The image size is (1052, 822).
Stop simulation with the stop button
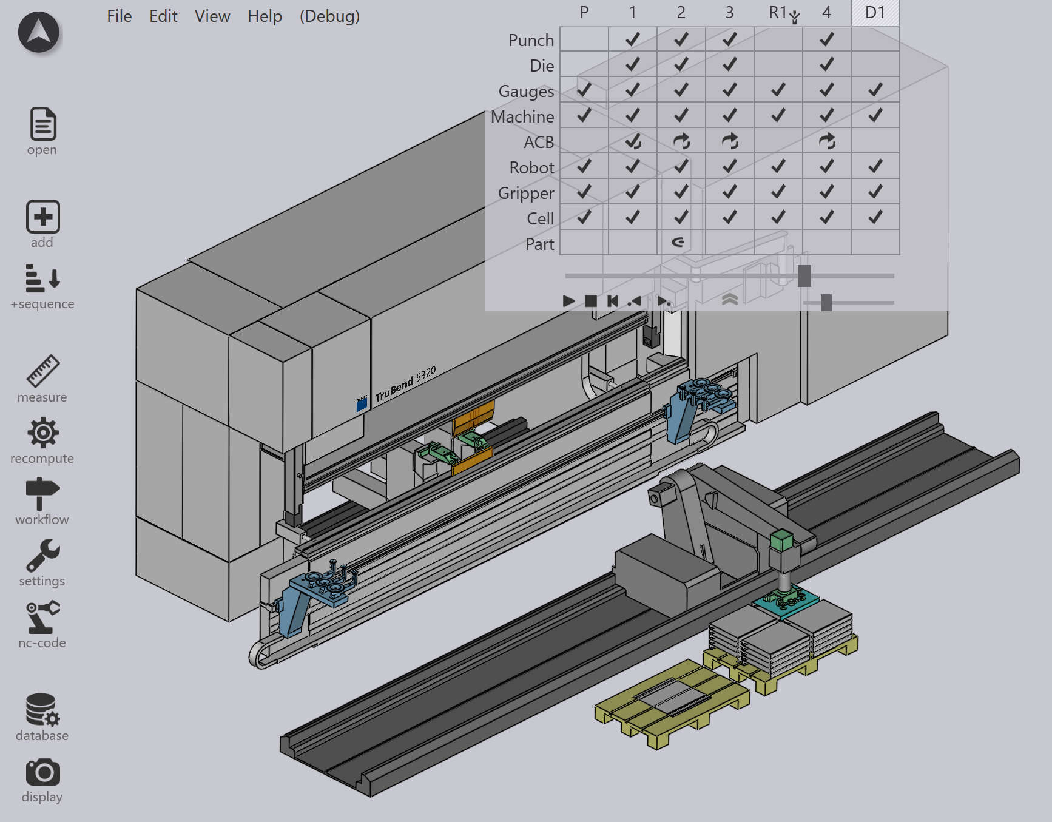(591, 301)
